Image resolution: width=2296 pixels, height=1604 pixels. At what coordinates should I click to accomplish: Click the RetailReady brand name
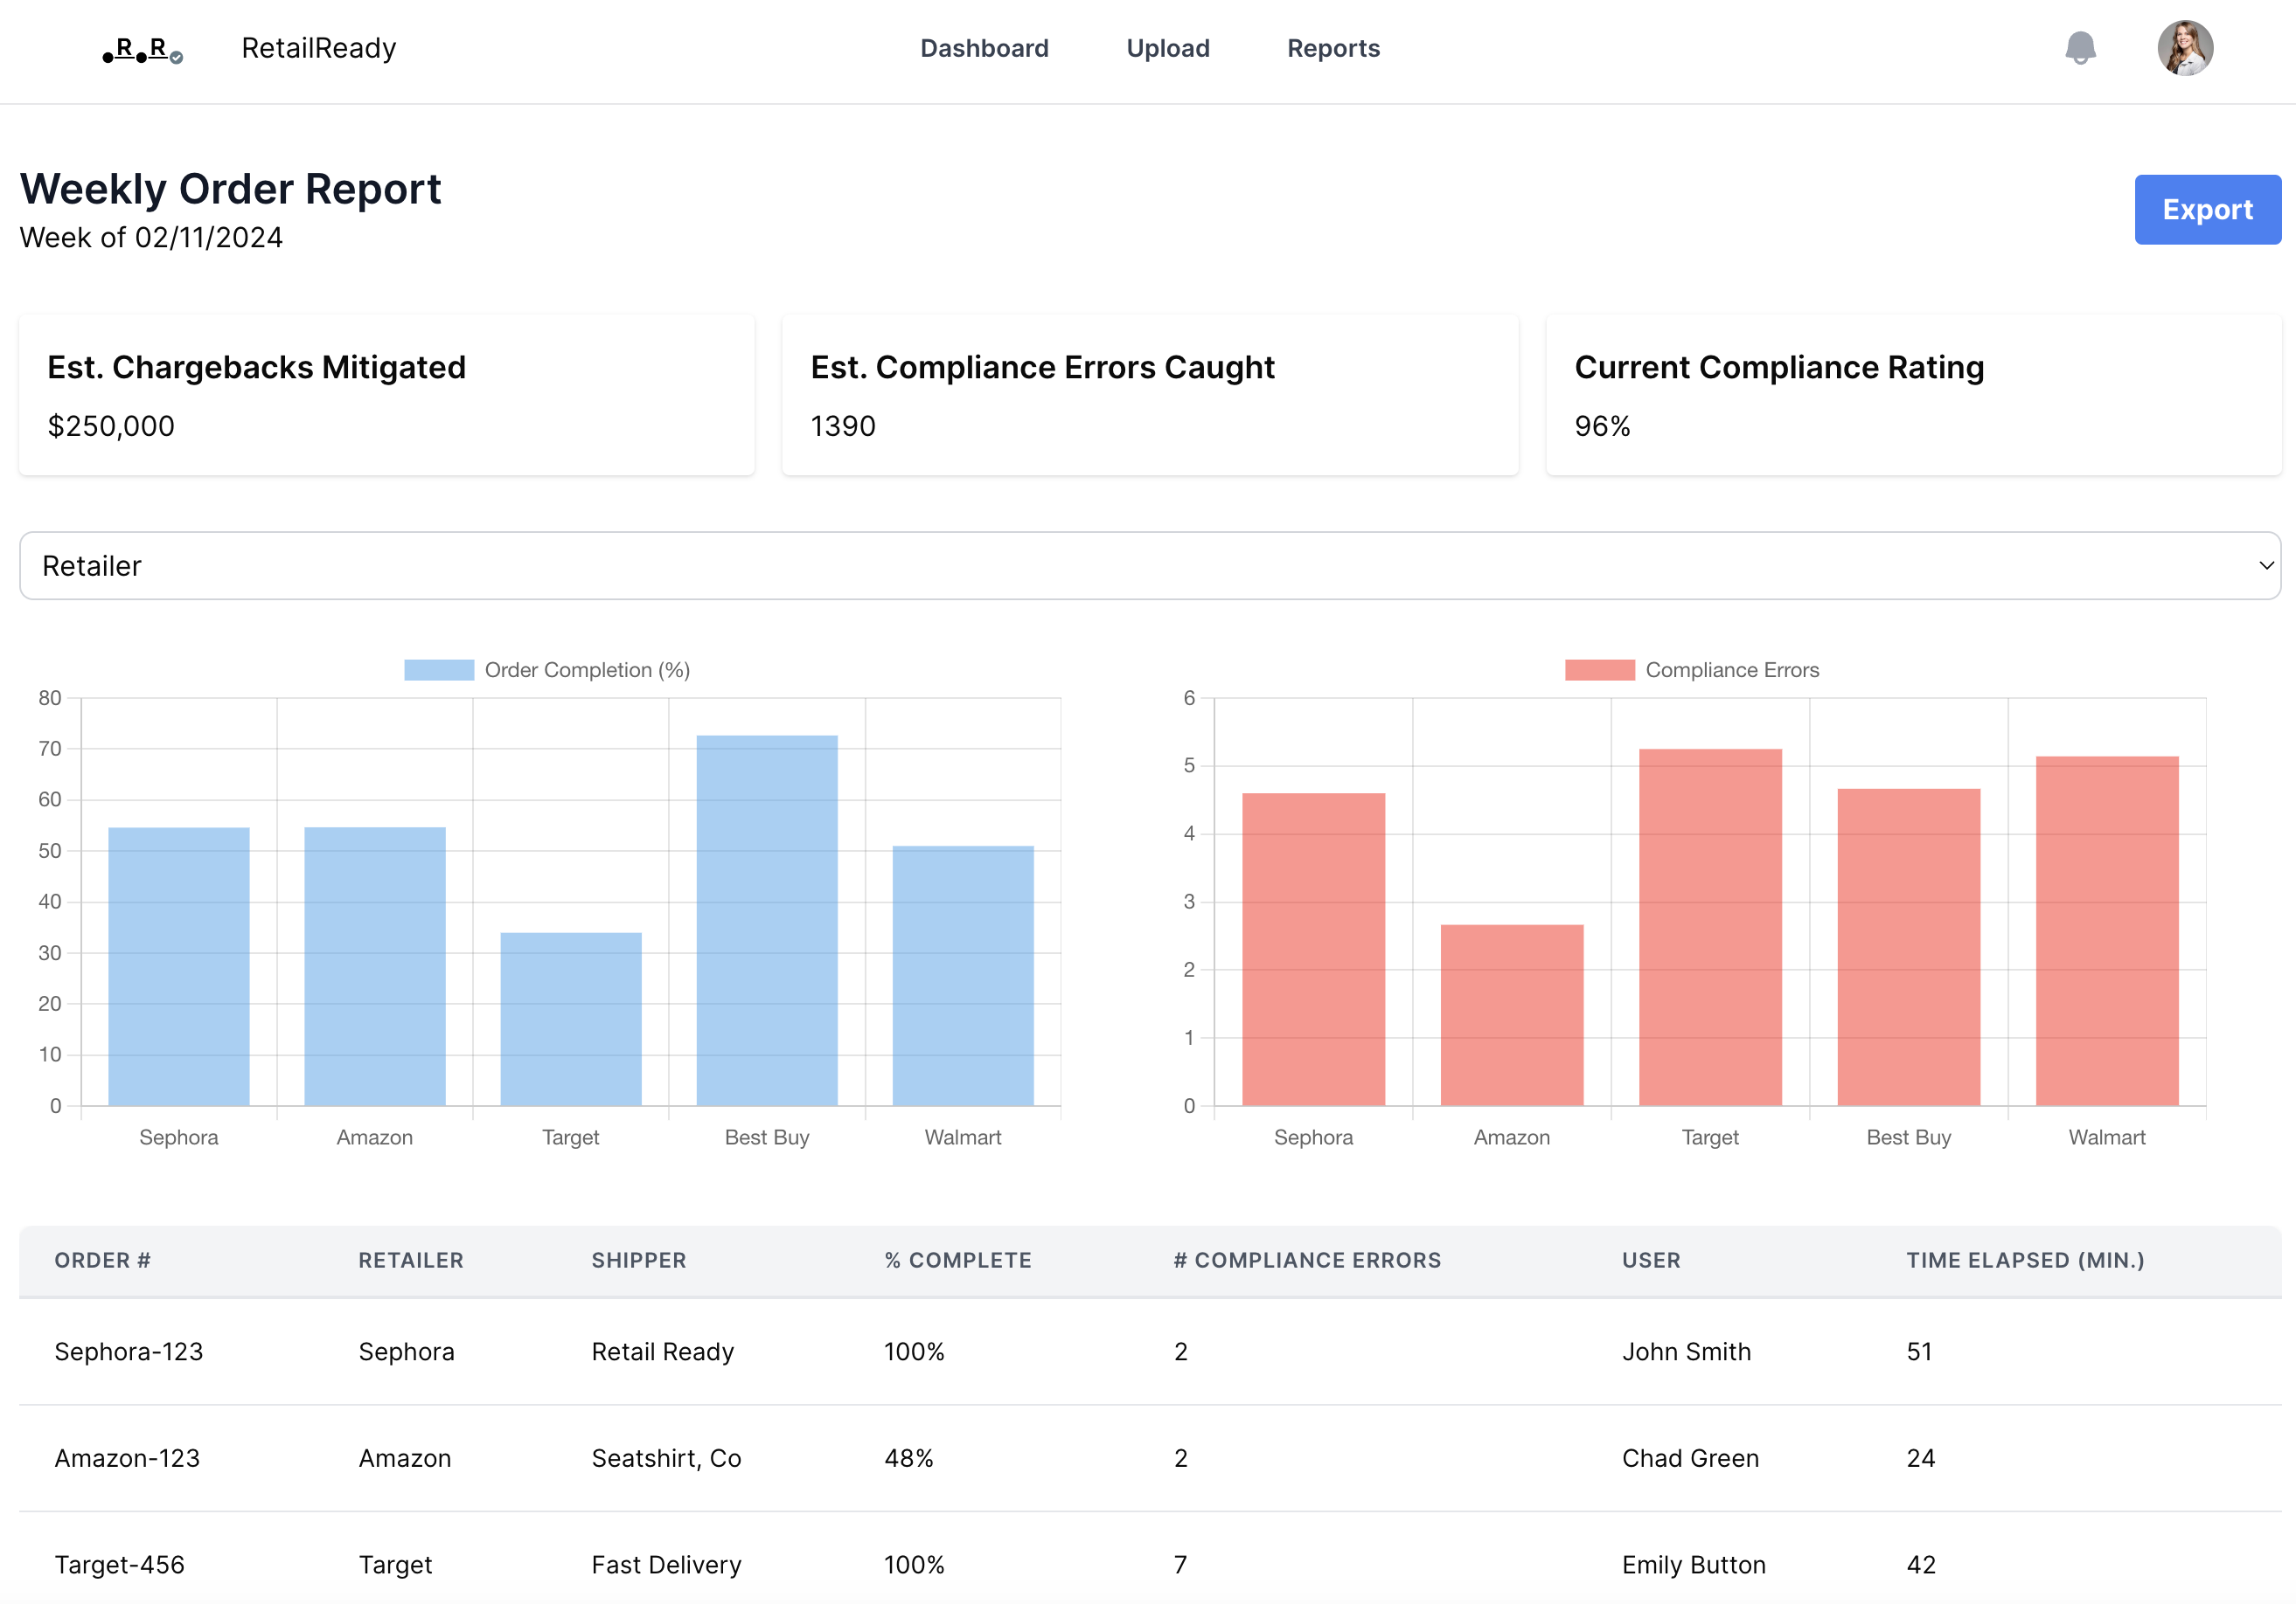319,48
